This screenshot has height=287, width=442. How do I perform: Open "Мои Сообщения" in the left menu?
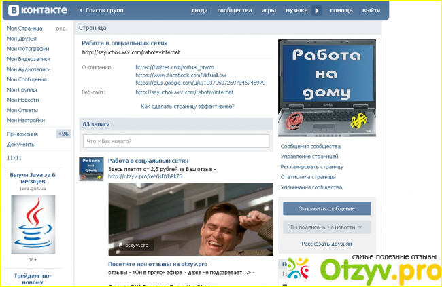[27, 79]
